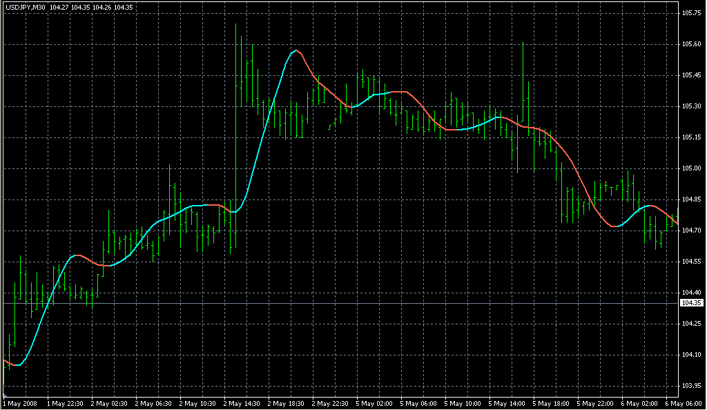Click the '5 May 22:00' time label

point(595,403)
